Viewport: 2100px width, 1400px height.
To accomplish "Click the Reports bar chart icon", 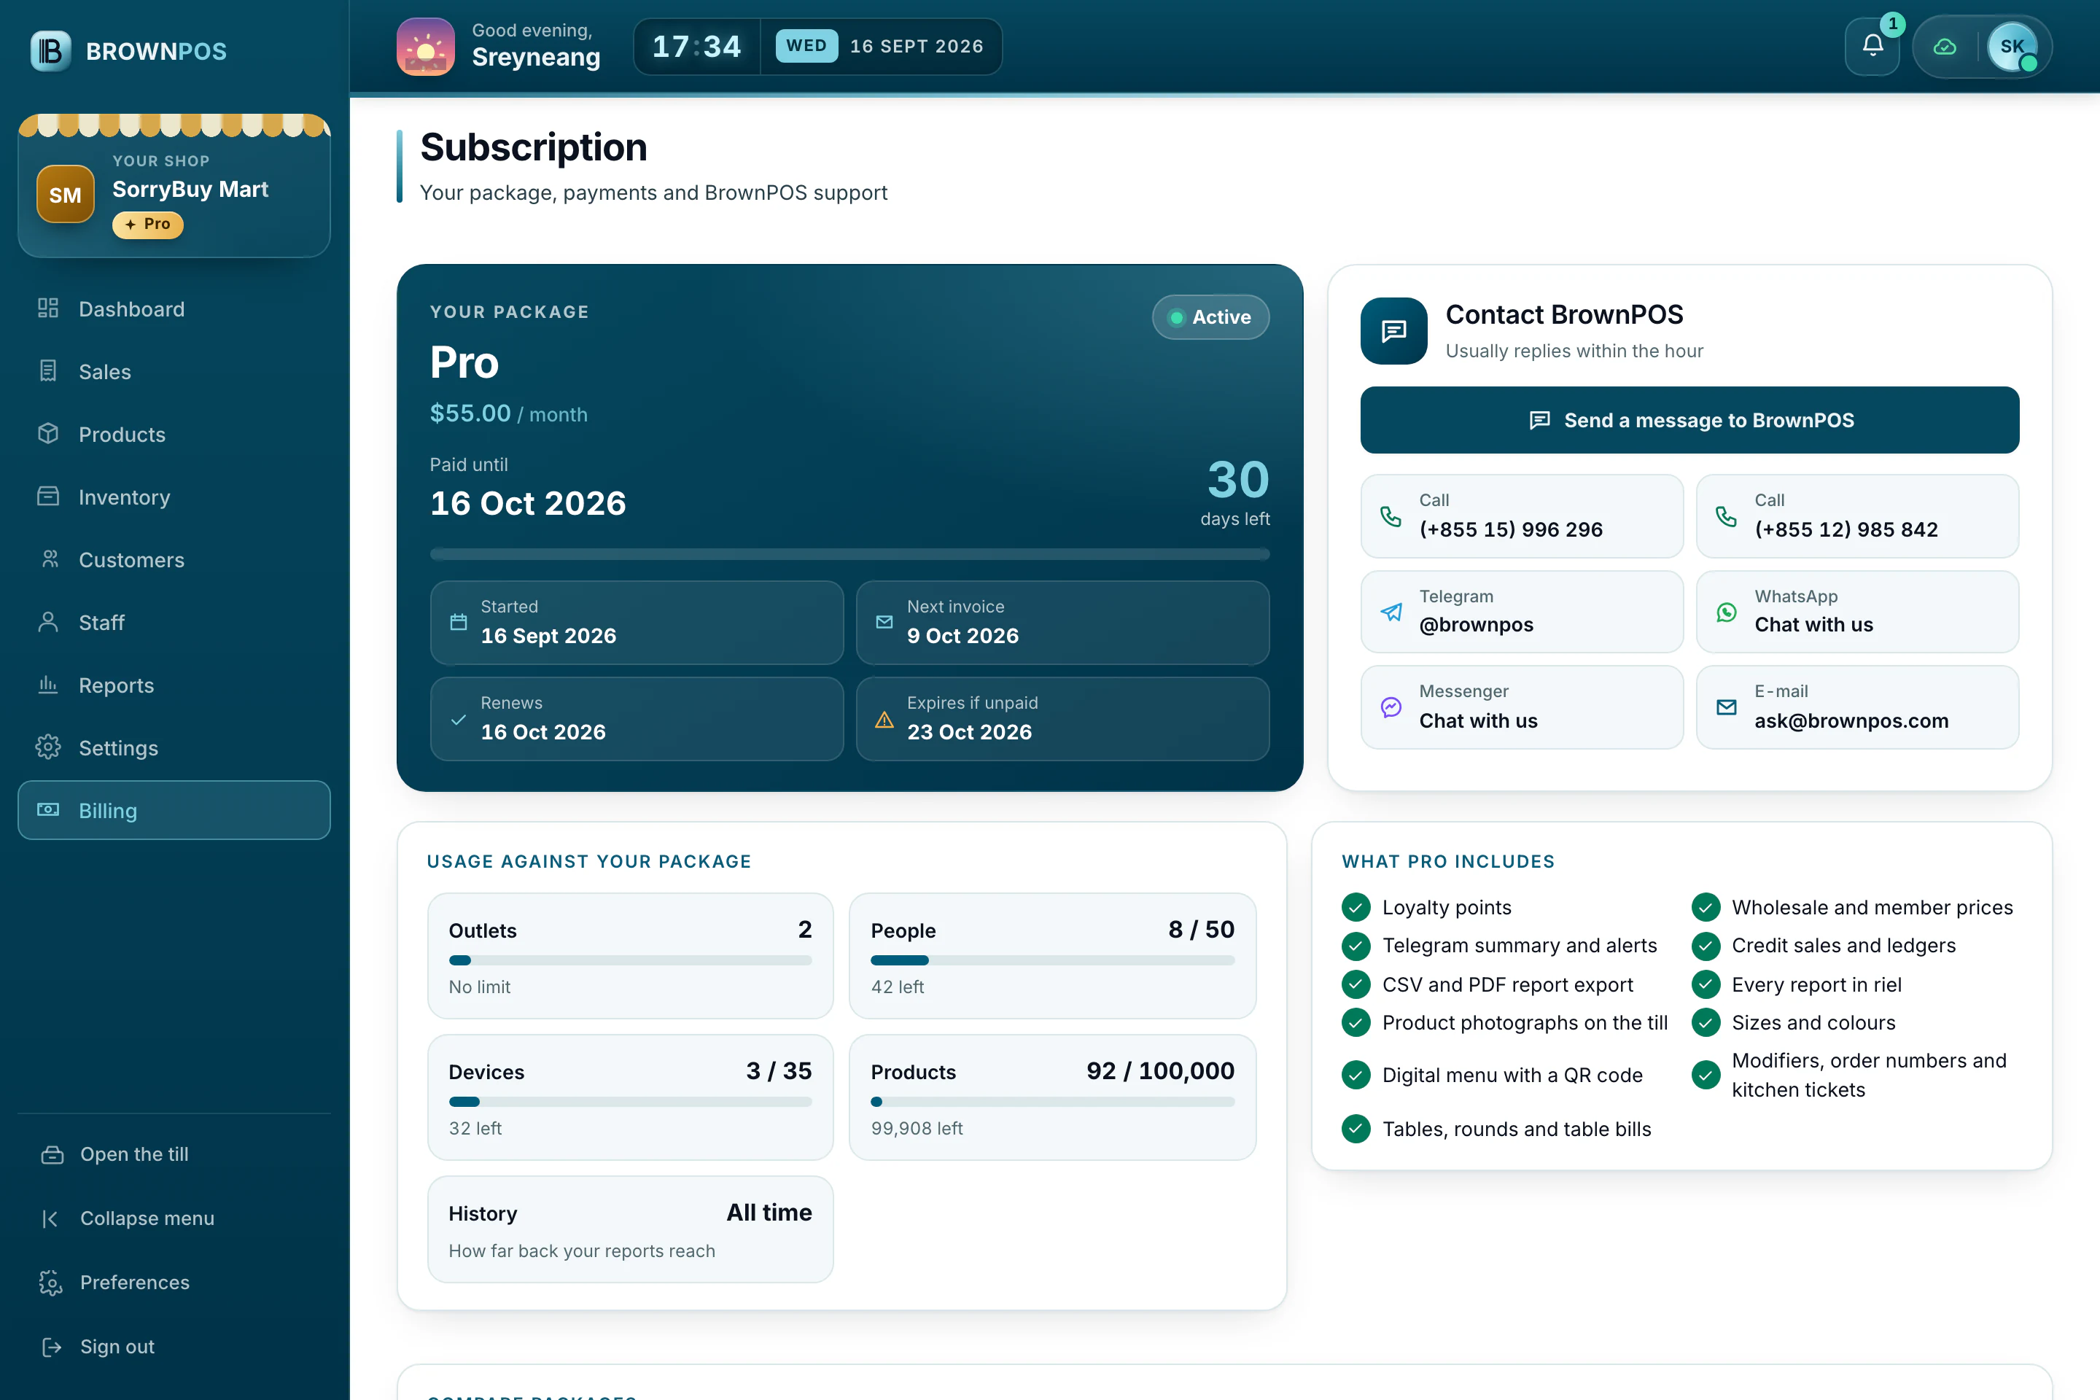I will (x=48, y=685).
